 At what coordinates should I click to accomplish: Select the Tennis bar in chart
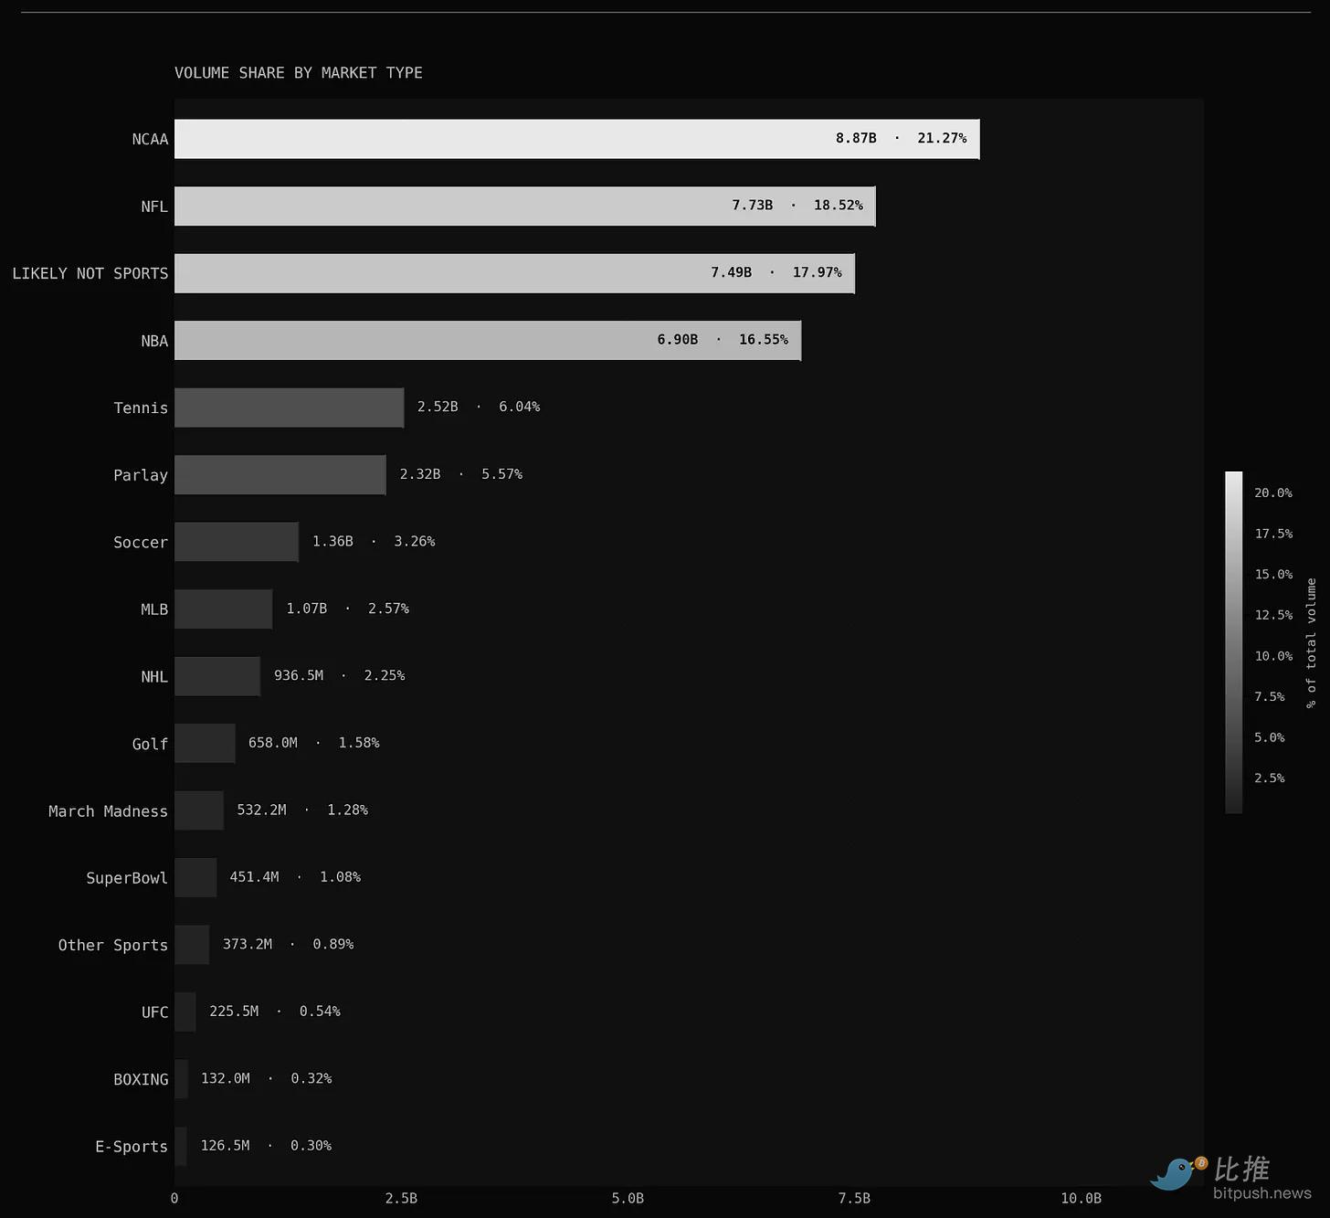click(289, 408)
